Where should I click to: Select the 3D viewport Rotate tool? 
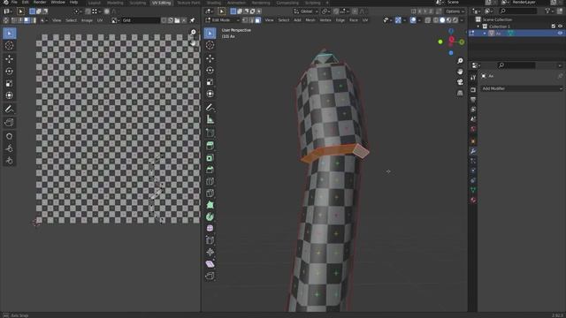point(210,70)
